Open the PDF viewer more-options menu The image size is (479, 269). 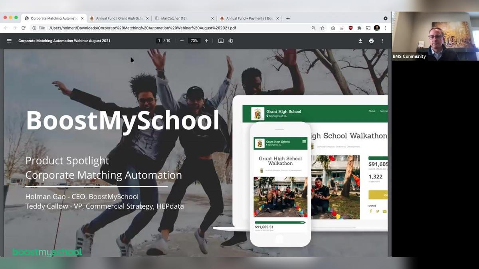click(382, 40)
